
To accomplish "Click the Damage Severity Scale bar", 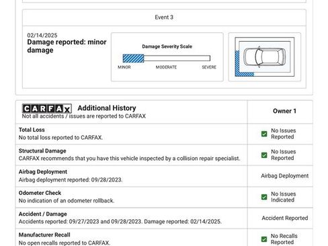I will 167,58.
